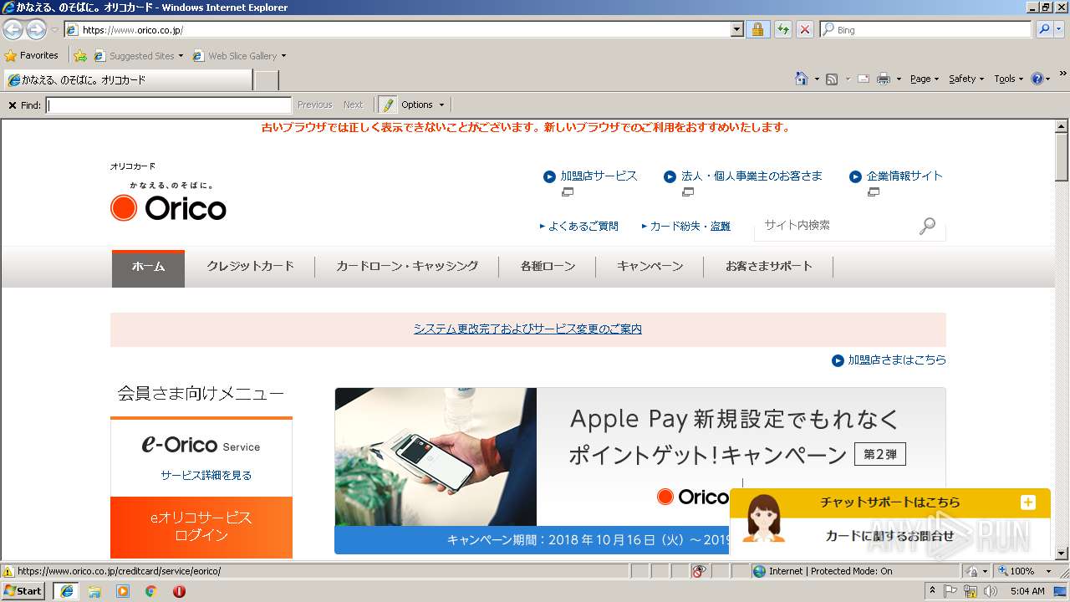Click the browser Forward arrow button

coord(36,30)
